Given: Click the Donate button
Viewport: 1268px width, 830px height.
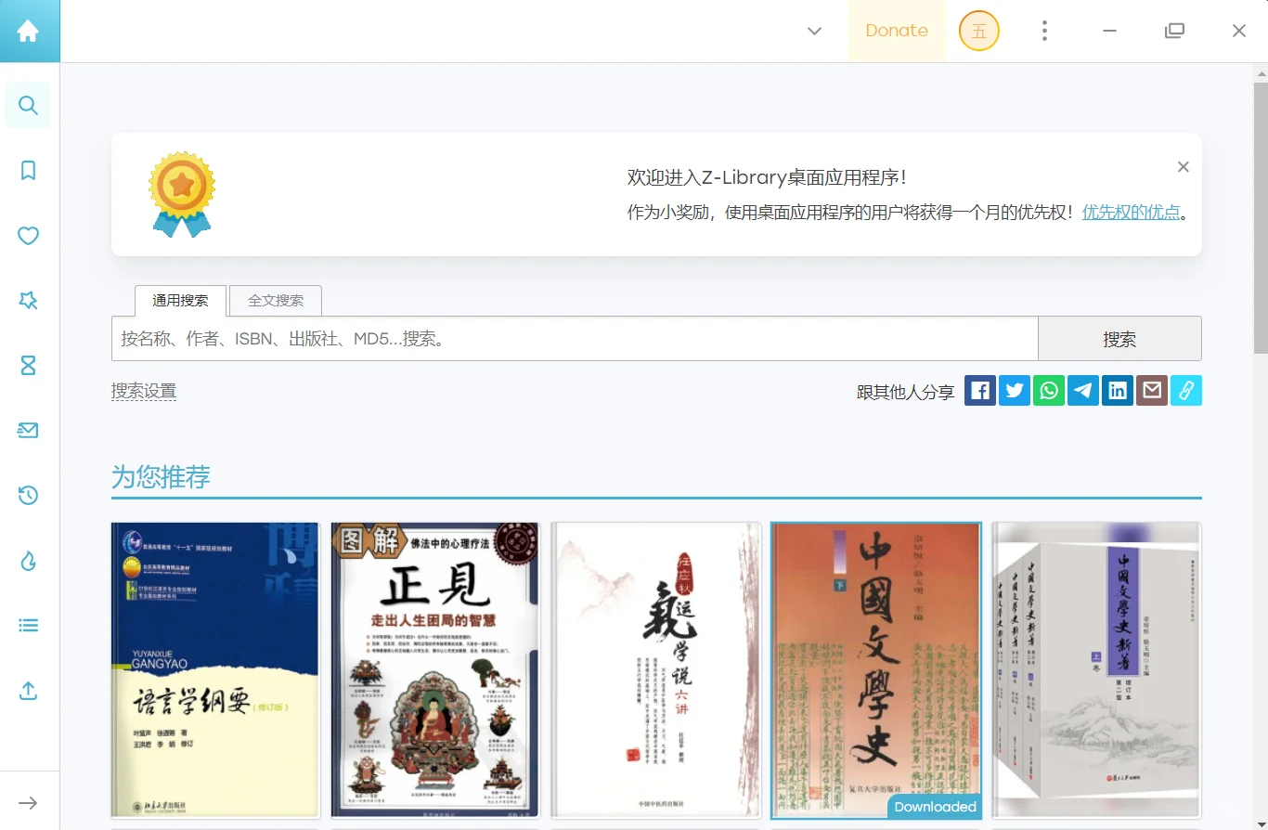Looking at the screenshot, I should click(x=897, y=31).
